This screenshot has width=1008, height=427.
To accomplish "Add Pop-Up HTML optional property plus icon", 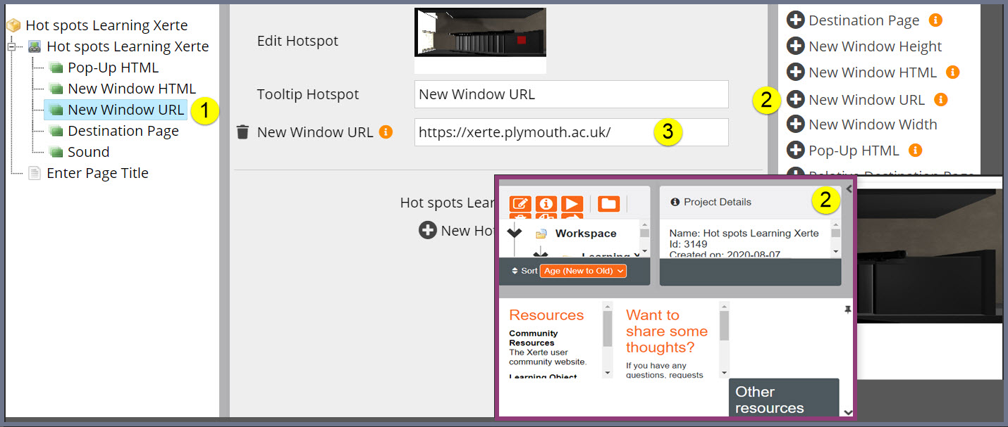I will (x=795, y=150).
